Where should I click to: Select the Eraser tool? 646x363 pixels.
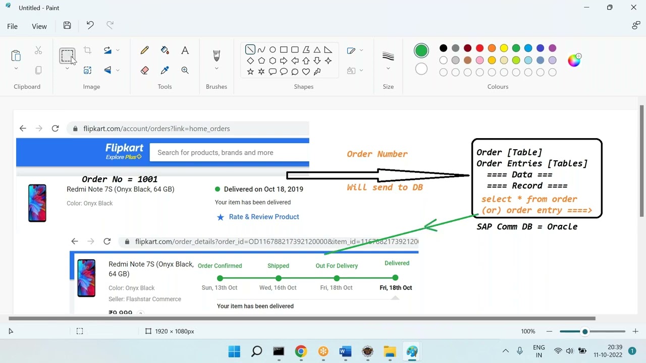click(x=145, y=71)
